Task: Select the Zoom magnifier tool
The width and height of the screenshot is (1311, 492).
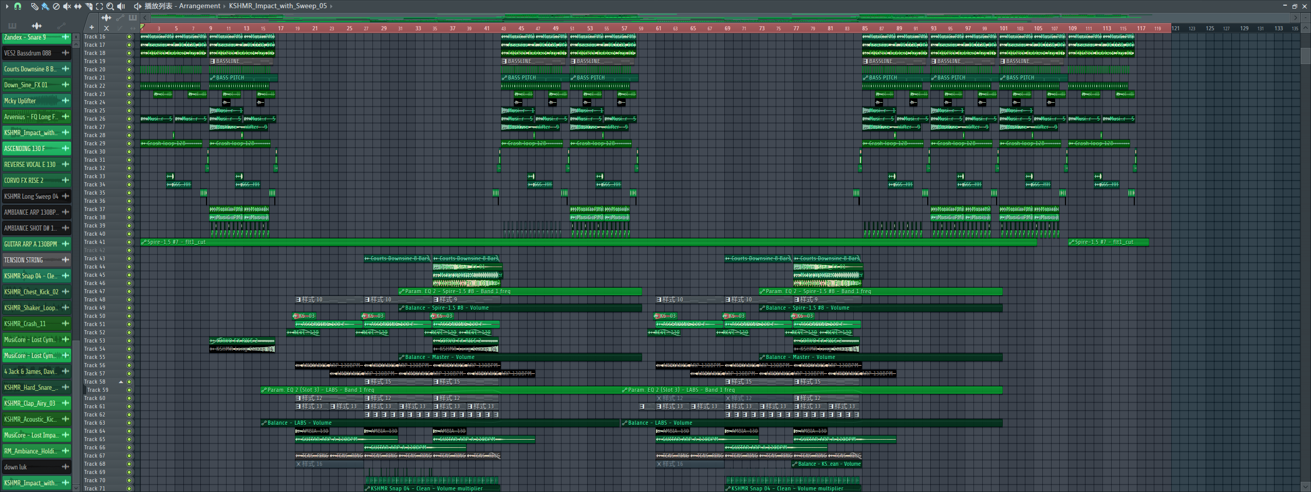Action: pos(110,6)
